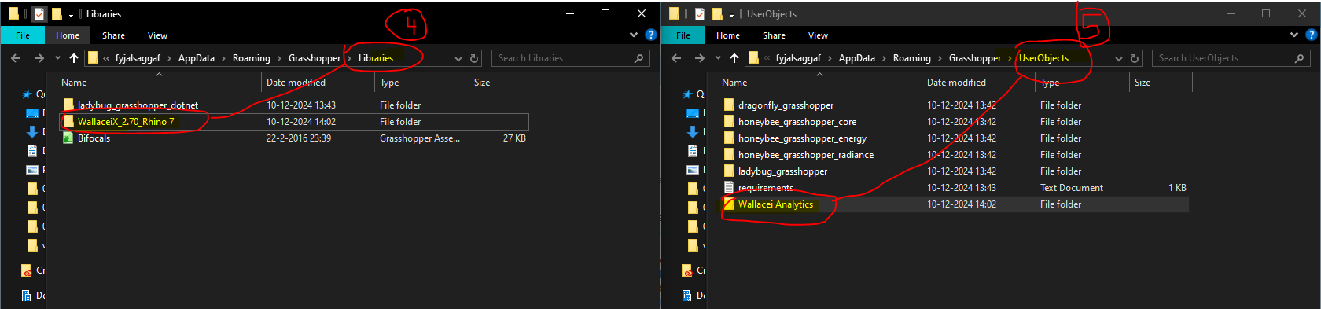
Task: Refresh the Libraries folder view
Action: (x=474, y=58)
